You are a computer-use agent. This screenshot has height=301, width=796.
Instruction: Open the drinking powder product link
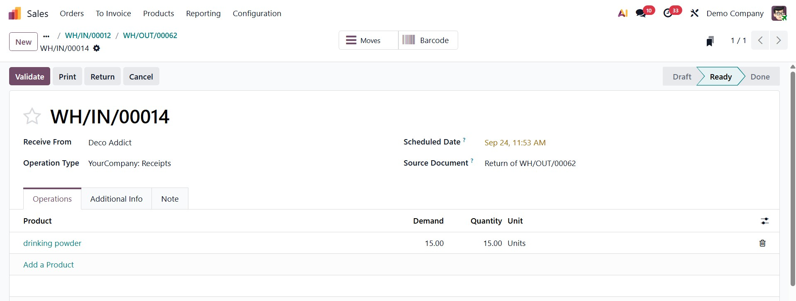click(x=52, y=243)
